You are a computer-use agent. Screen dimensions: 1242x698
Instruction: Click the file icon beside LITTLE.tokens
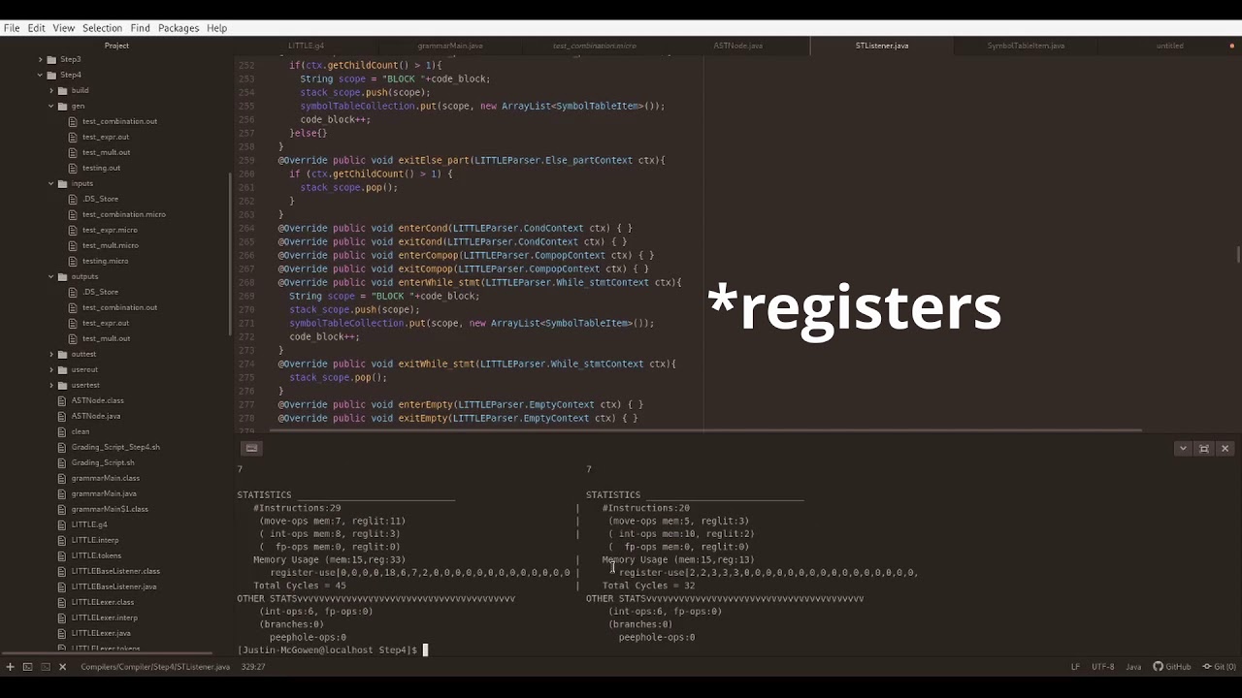62,555
